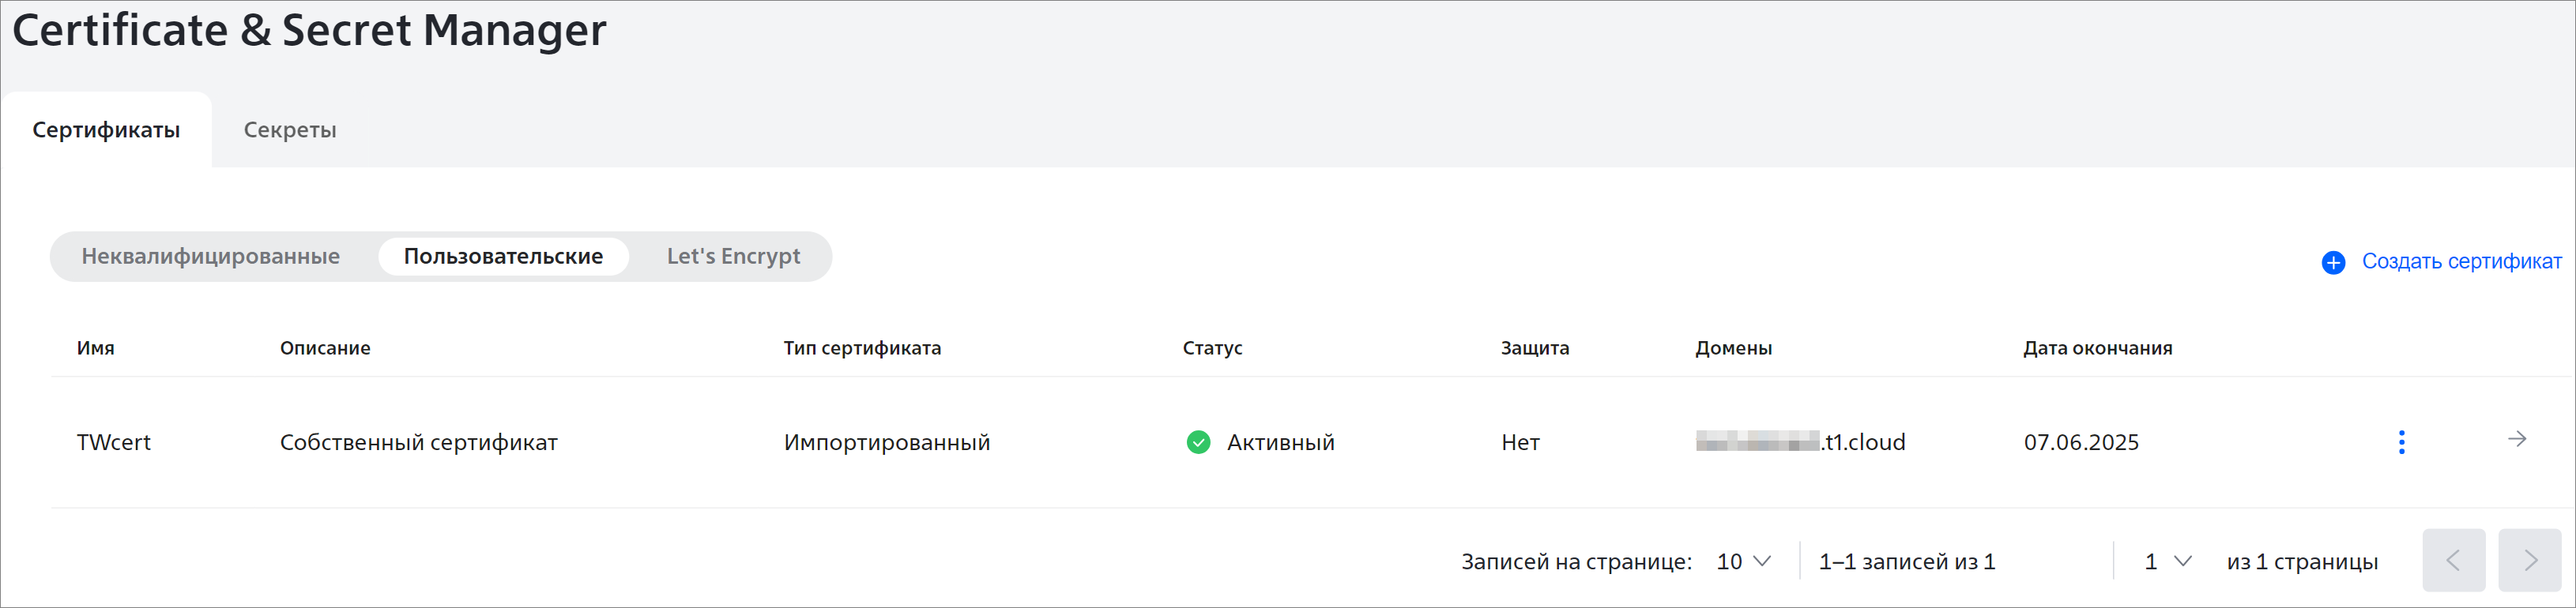Switch to the Сертификаты tab
The width and height of the screenshot is (2576, 608).
106,130
